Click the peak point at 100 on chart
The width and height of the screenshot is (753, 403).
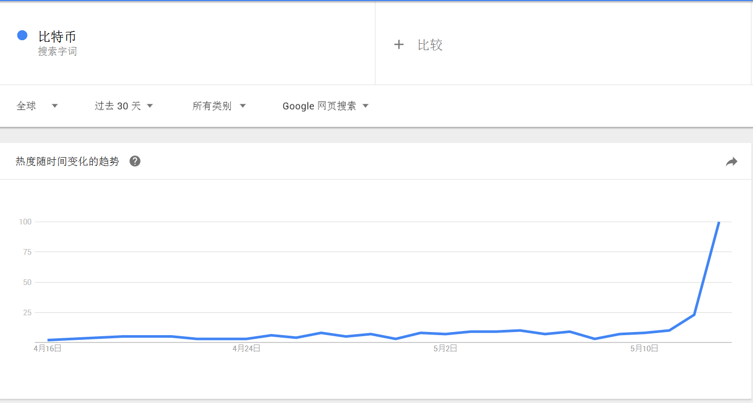pyautogui.click(x=719, y=222)
